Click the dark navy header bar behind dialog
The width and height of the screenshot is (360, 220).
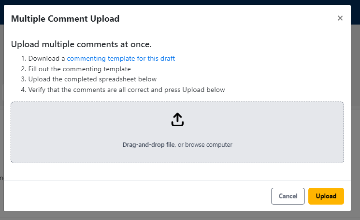[x=180, y=2]
